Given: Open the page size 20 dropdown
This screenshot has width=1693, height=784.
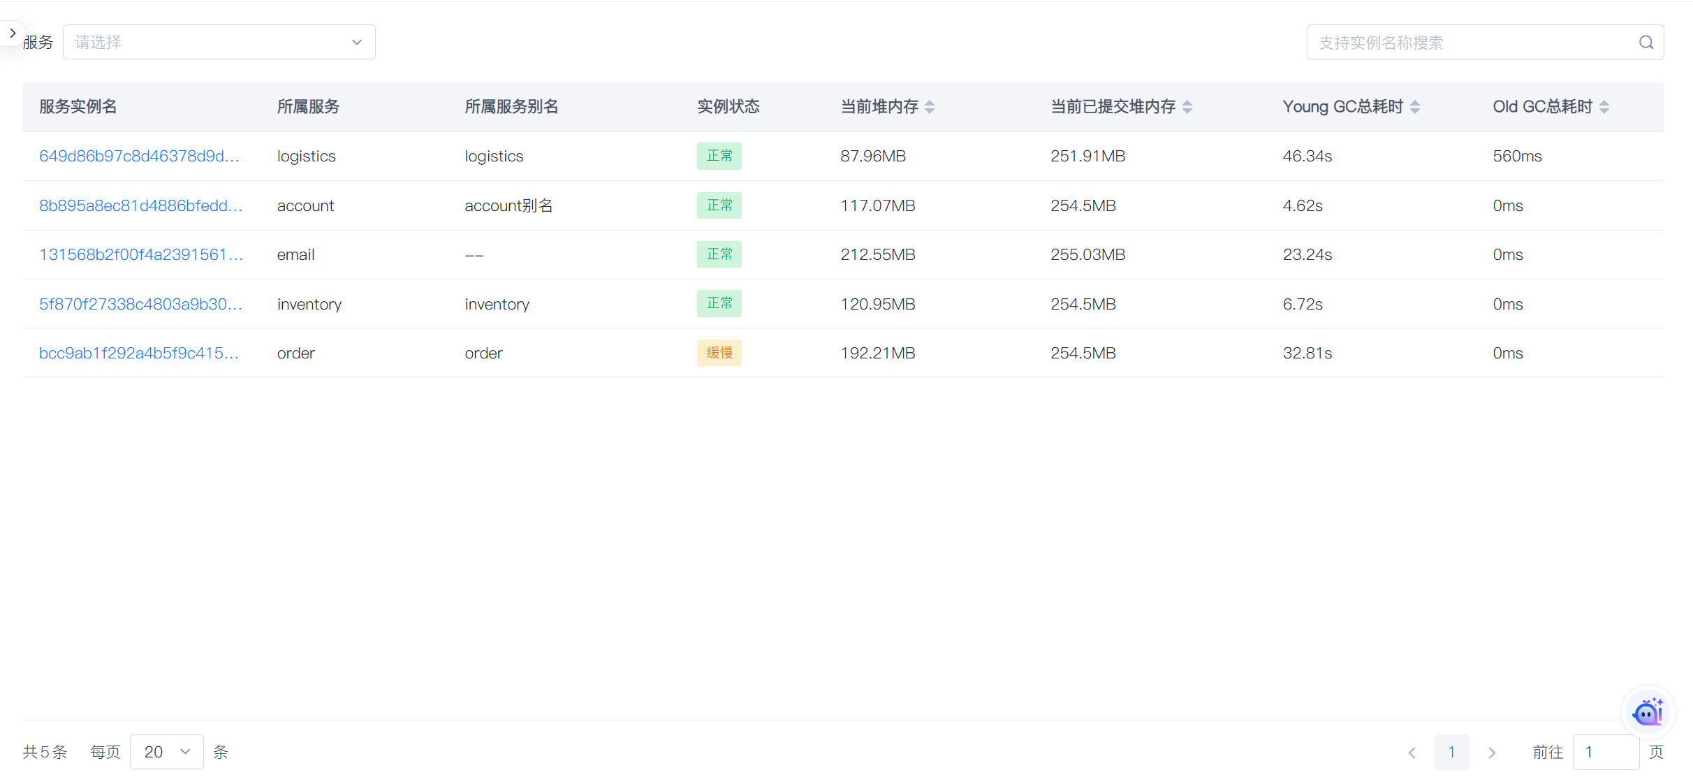Looking at the screenshot, I should click(167, 752).
